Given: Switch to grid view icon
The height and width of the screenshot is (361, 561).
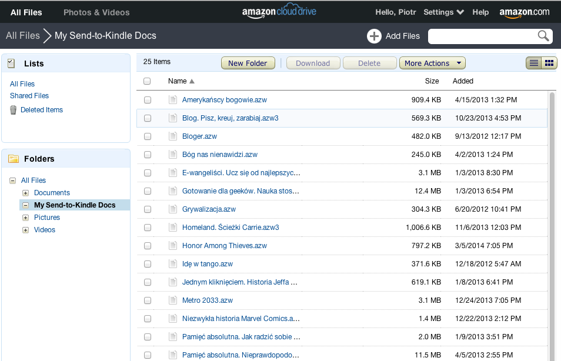Looking at the screenshot, I should [549, 63].
